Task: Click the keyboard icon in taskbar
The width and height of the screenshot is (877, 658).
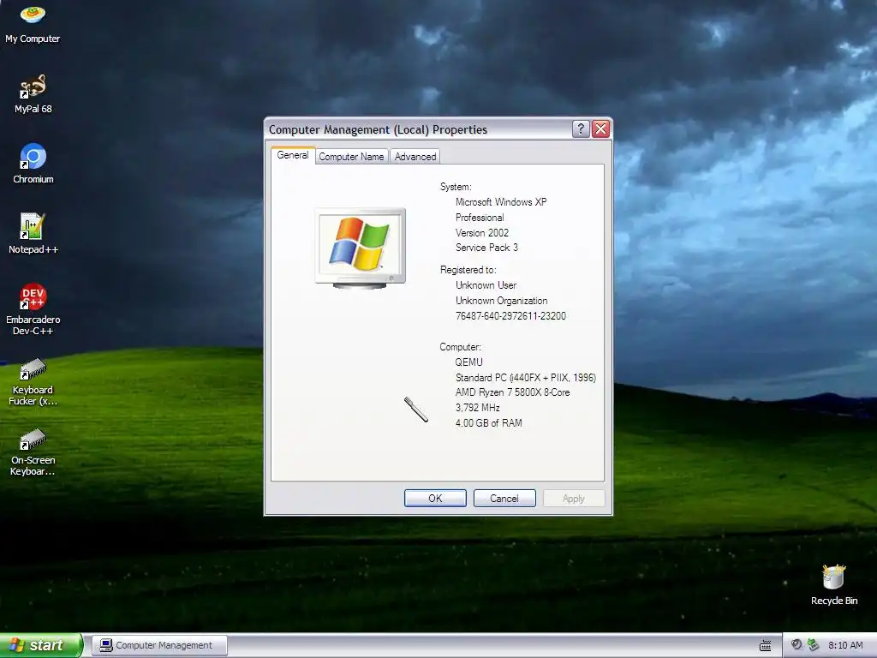Action: pyautogui.click(x=765, y=646)
